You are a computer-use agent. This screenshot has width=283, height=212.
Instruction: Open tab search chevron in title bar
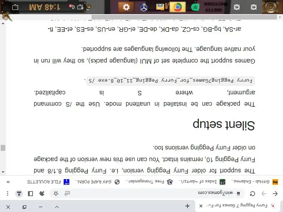coord(57,207)
